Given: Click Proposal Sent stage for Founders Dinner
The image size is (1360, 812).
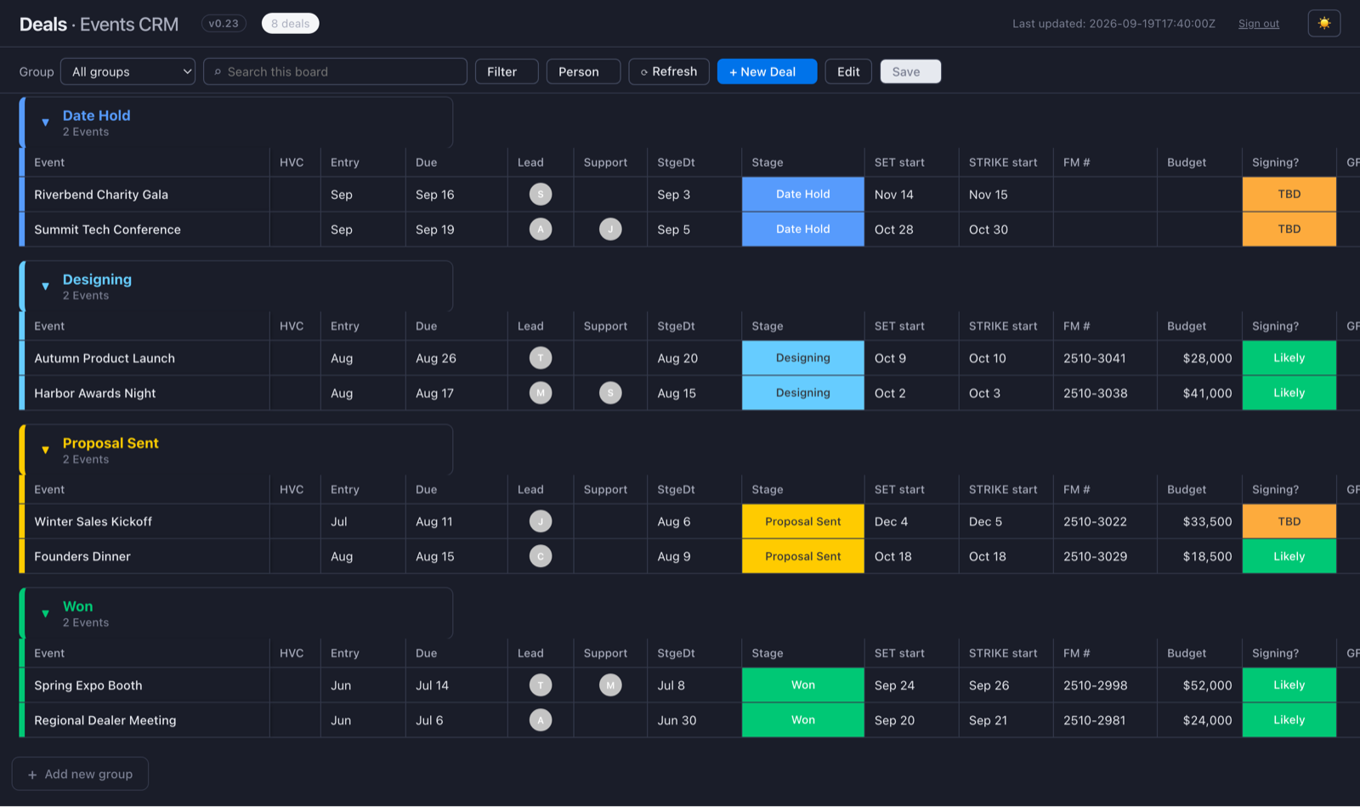Looking at the screenshot, I should tap(803, 556).
